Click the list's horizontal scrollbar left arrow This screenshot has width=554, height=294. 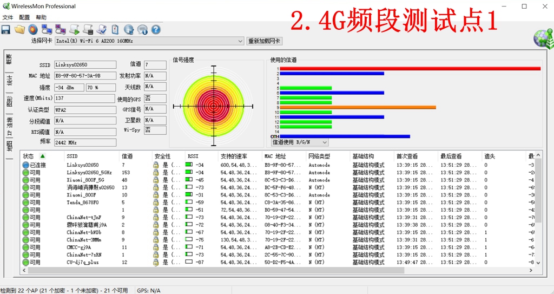tap(24, 270)
